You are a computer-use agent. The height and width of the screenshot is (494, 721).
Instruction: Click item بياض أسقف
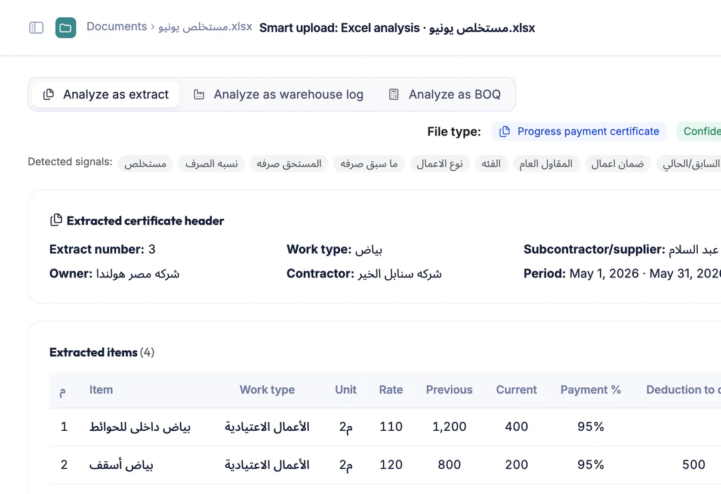click(122, 465)
